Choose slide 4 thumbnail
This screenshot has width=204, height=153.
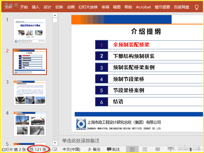click(30, 124)
